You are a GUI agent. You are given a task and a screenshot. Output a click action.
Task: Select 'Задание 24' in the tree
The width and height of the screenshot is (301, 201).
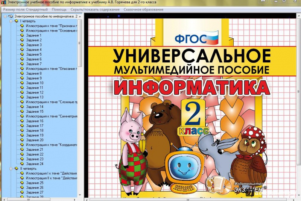click(35, 164)
